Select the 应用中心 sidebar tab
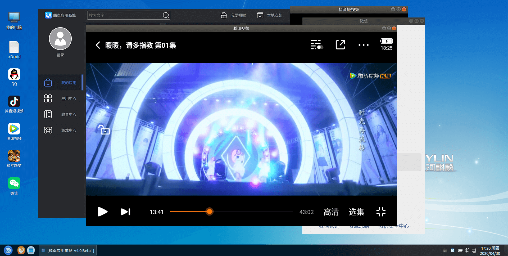This screenshot has width=508, height=256. pos(60,98)
